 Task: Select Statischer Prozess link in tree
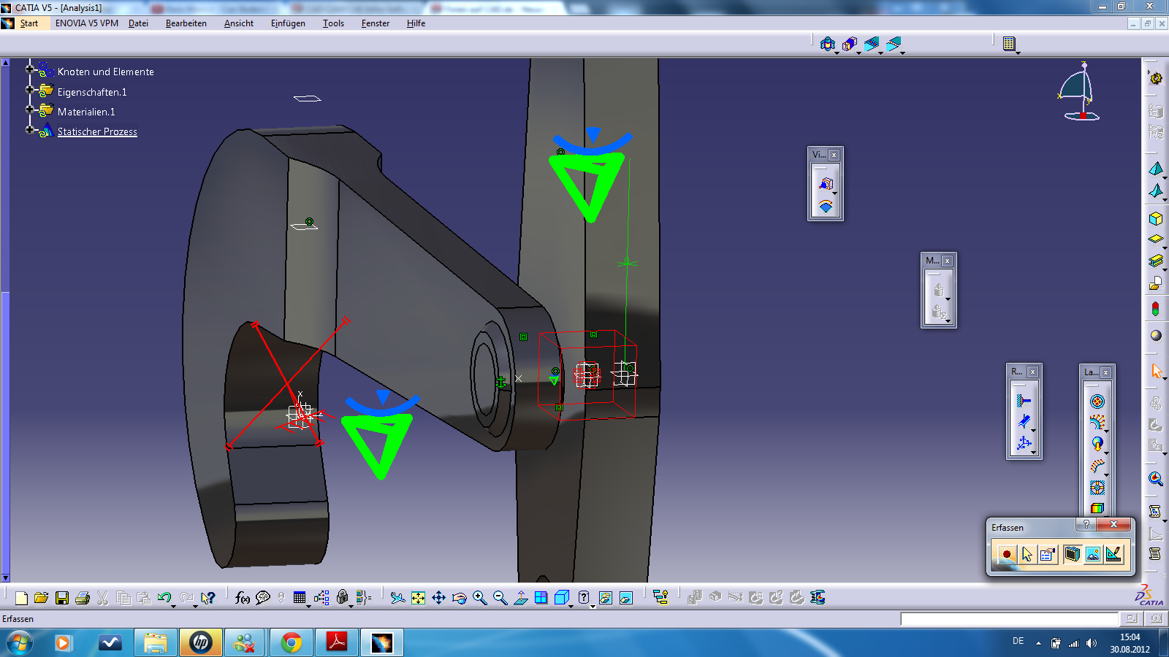[97, 131]
